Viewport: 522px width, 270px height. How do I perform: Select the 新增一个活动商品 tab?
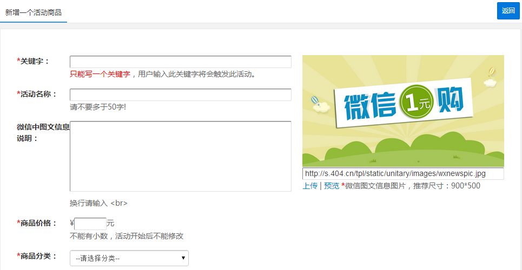coord(34,12)
